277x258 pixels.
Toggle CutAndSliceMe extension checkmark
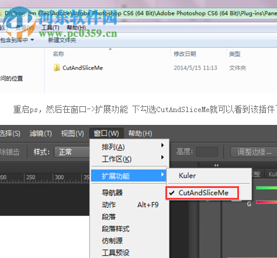[202, 193]
